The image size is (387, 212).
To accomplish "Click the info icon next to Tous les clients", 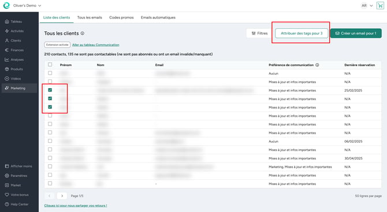I will (x=83, y=33).
